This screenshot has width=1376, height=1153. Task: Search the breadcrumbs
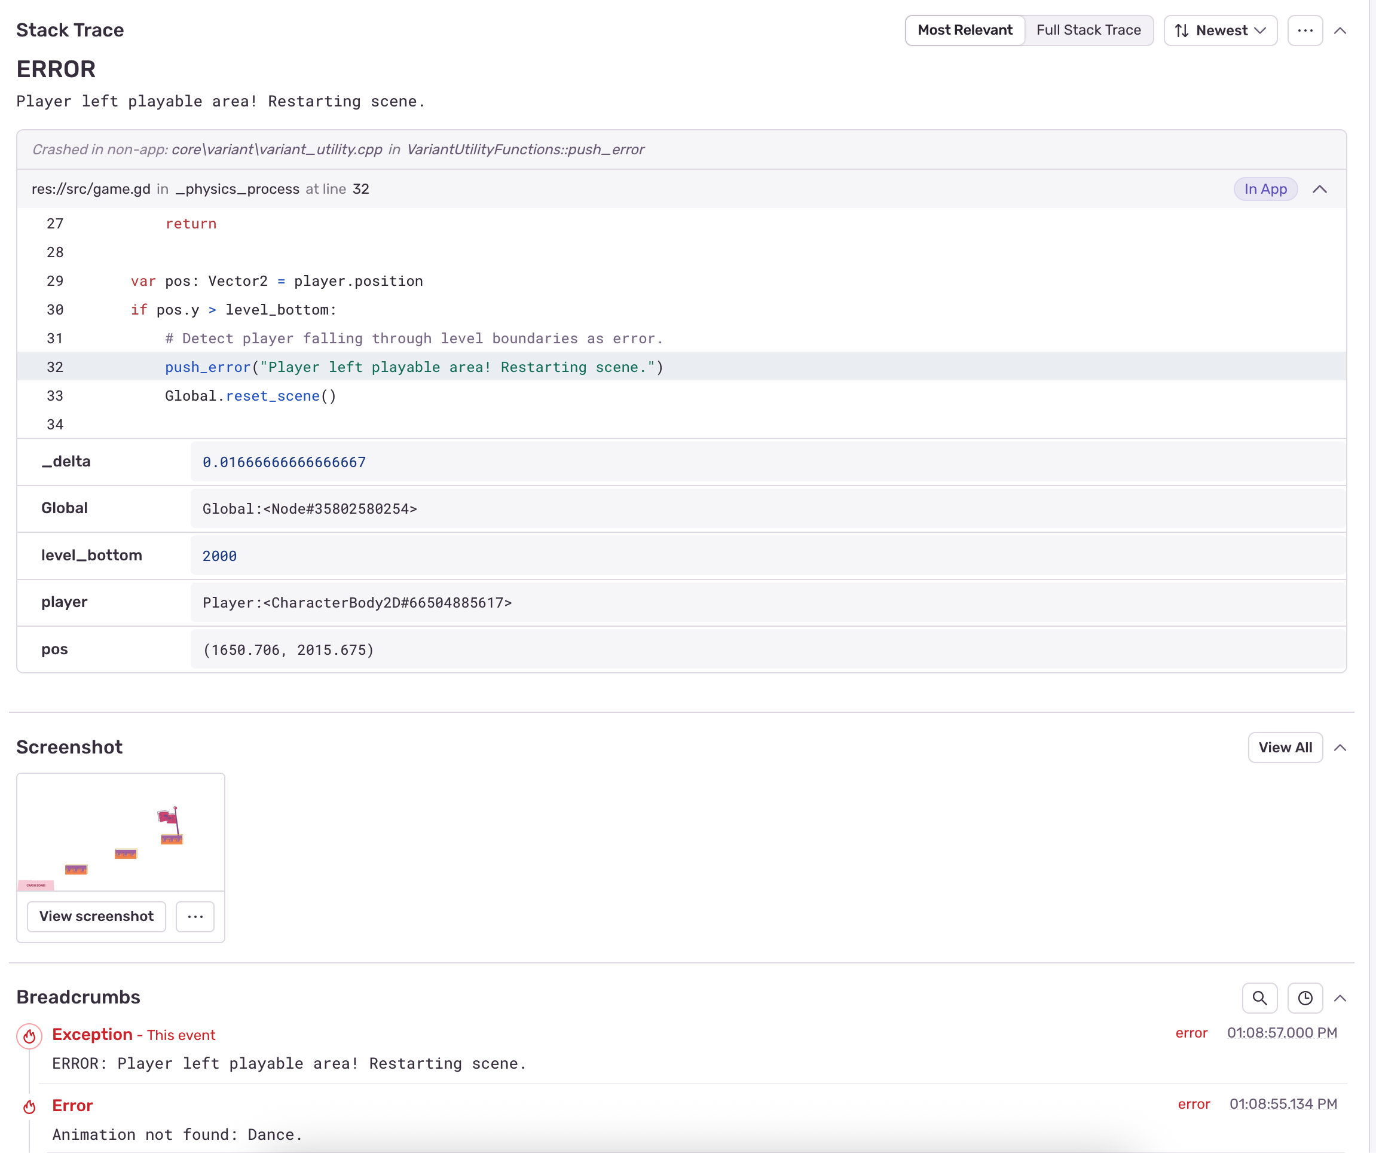1259,998
